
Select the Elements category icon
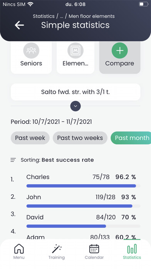pos(75,50)
